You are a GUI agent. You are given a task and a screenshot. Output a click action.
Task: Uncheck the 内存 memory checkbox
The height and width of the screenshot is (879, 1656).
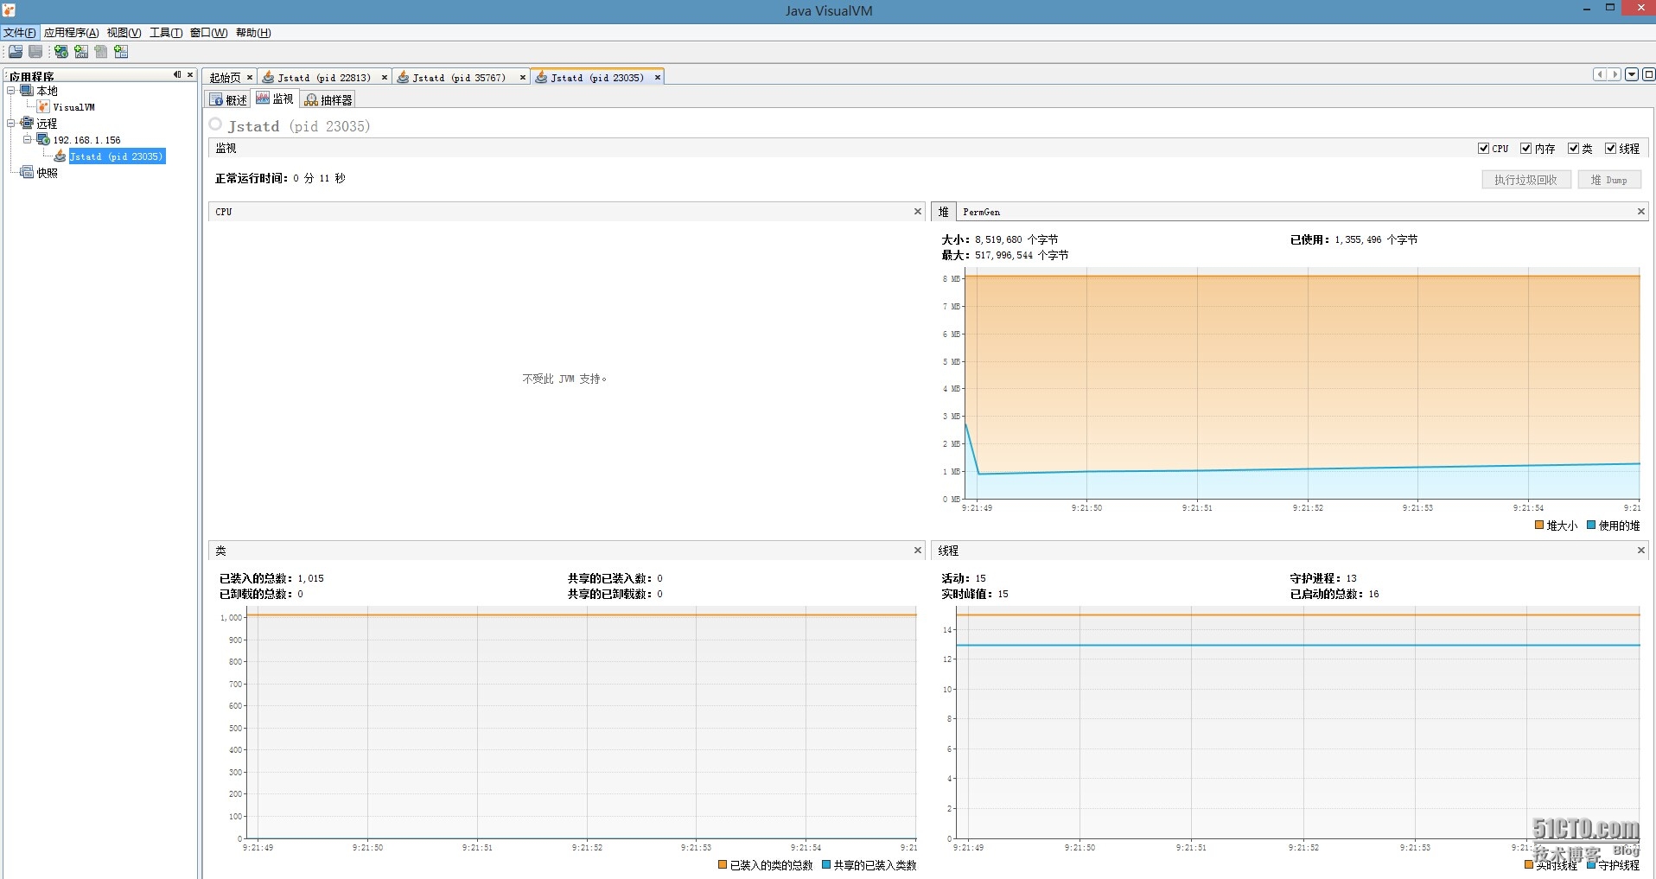click(1525, 149)
